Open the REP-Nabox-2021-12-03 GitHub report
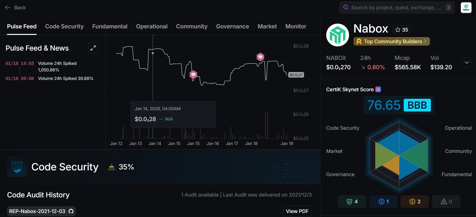476x217 pixels. click(x=41, y=211)
